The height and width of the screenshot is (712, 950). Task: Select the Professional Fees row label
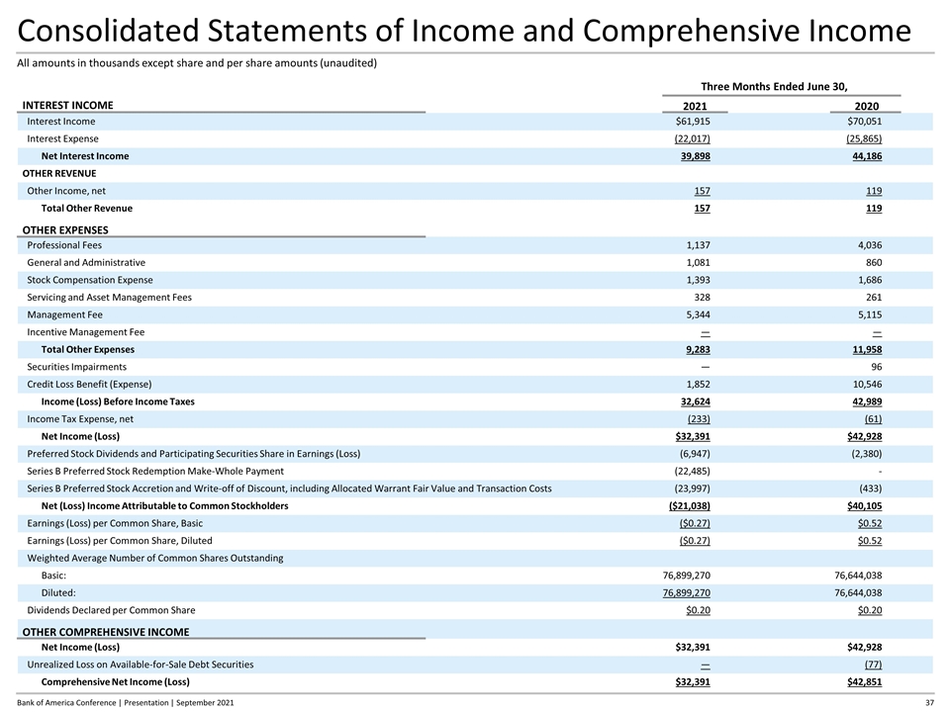pyautogui.click(x=64, y=245)
